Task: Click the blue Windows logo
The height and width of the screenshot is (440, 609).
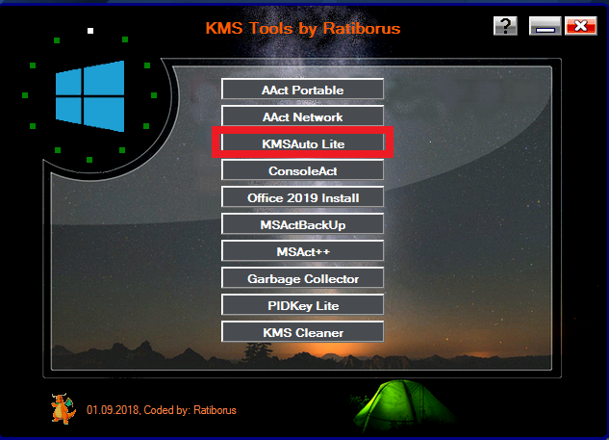Action: [x=90, y=95]
